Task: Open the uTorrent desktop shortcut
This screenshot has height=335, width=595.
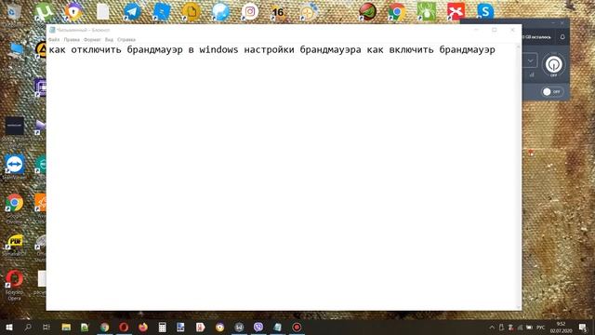Action: pyautogui.click(x=44, y=11)
